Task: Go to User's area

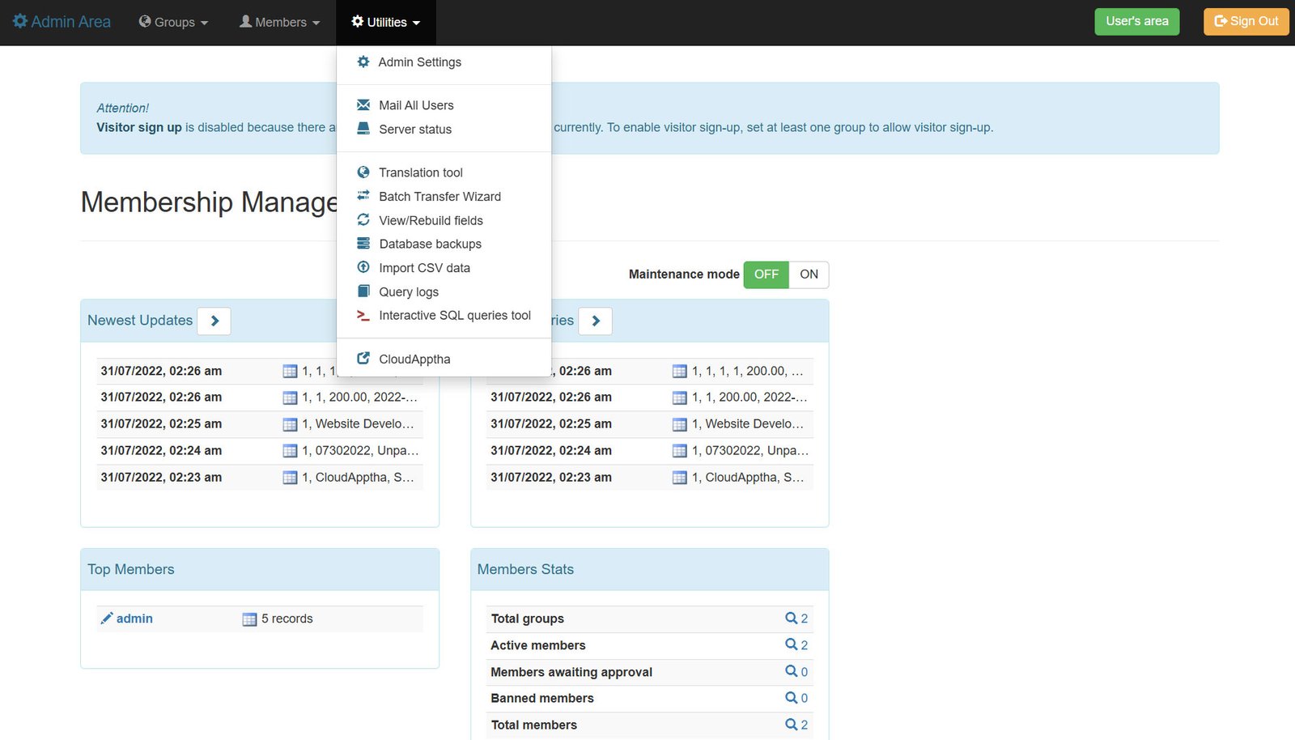Action: coord(1136,21)
